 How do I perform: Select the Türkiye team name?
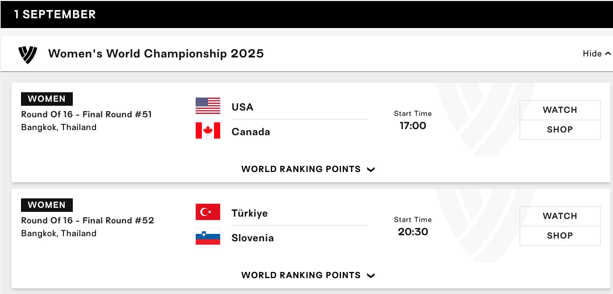click(250, 213)
